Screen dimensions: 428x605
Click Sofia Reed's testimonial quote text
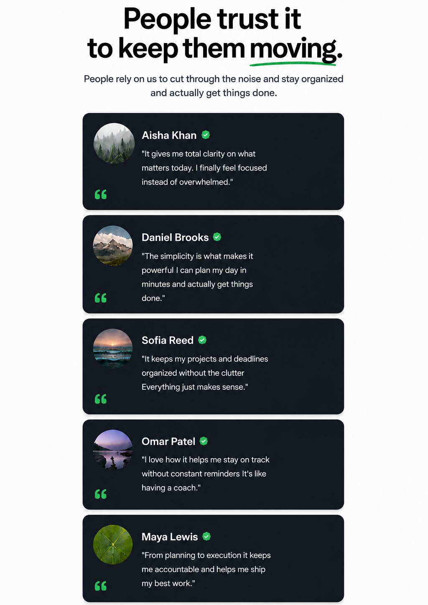click(x=205, y=373)
